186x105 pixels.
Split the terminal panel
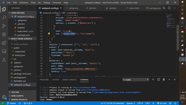(158, 80)
